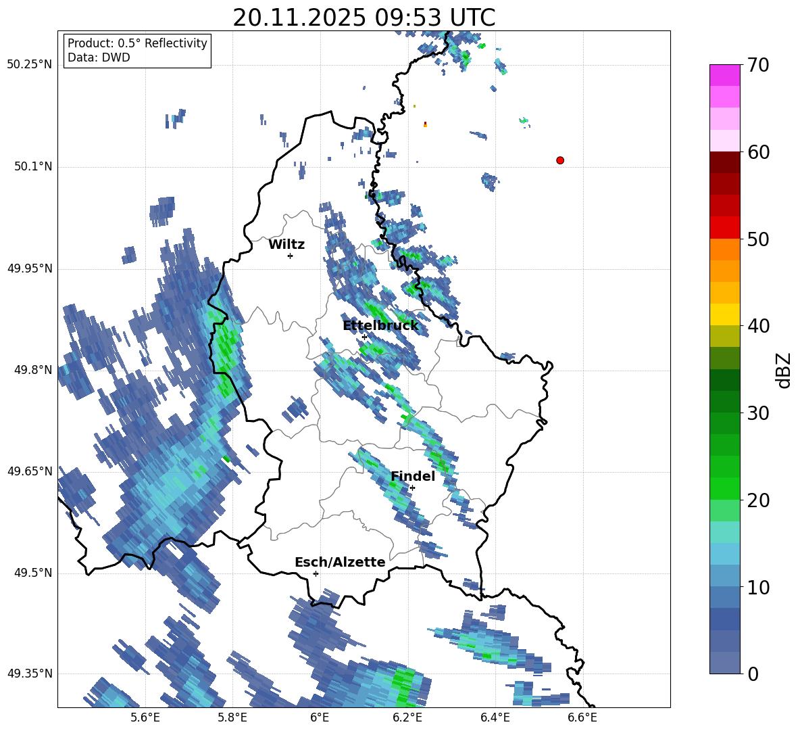Click the 6.6°E longitude tick label
The image size is (800, 731).
coord(582,717)
